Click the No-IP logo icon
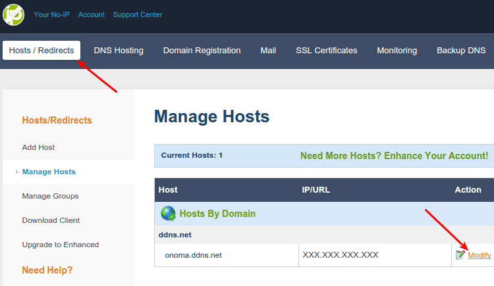494x286 pixels. tap(14, 14)
